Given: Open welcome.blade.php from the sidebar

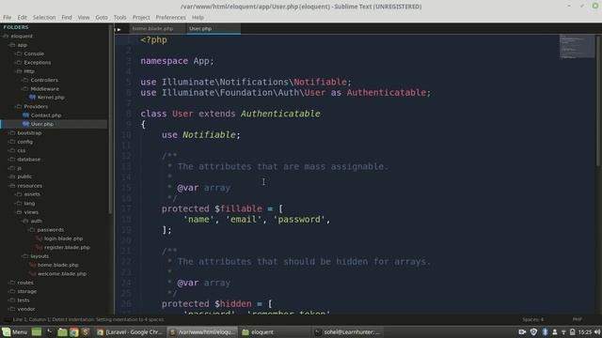Looking at the screenshot, I should click(62, 273).
